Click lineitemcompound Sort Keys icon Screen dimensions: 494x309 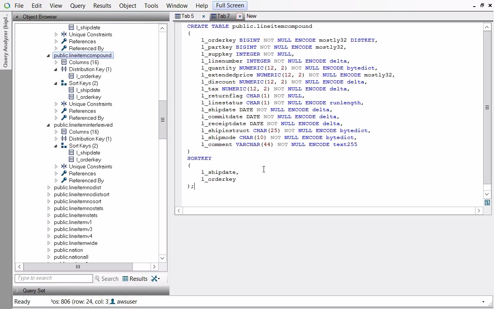pos(64,83)
